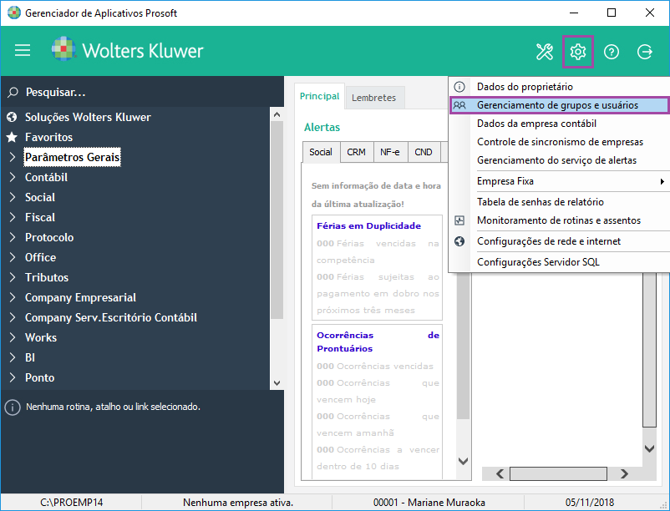670x511 pixels.
Task: Click the 05/11/2018 date in status bar
Action: (x=590, y=503)
